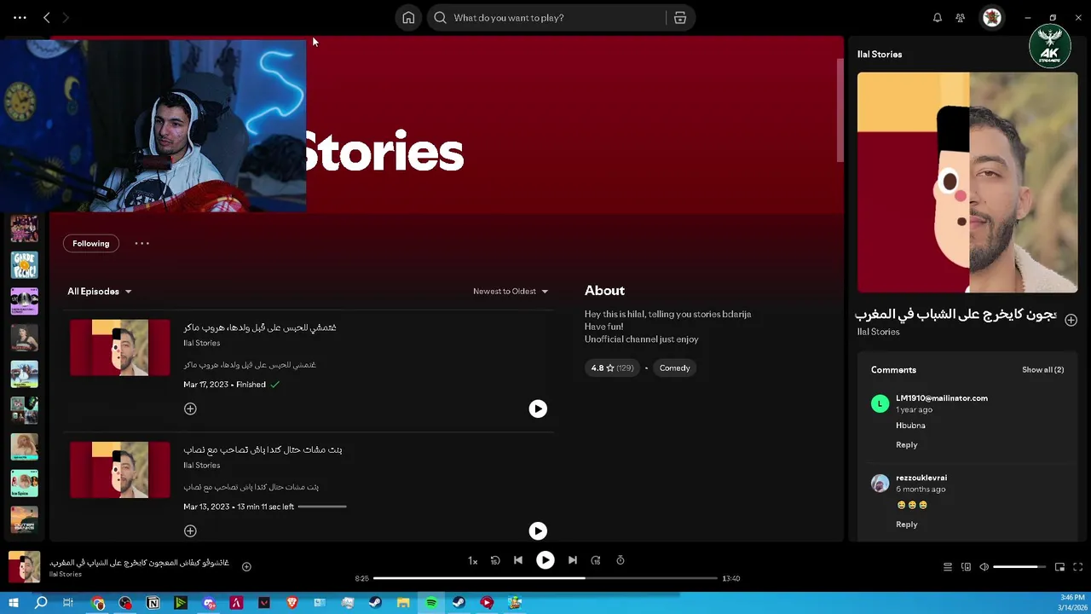This screenshot has width=1091, height=614.
Task: Skip forward 15 seconds
Action: 596,560
